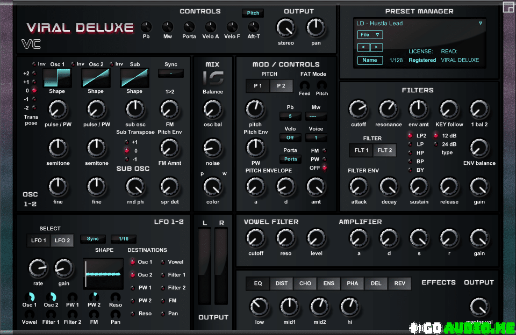The height and width of the screenshot is (335, 516).
Task: Click the noise knob in Mix
Action: (213, 148)
